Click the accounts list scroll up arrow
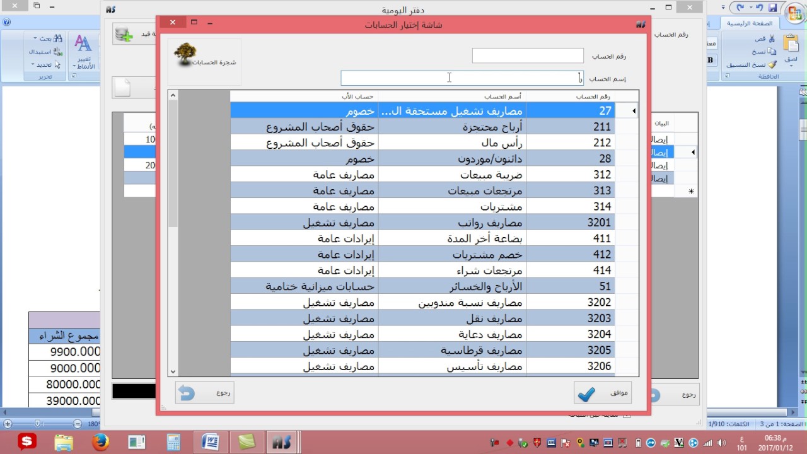The width and height of the screenshot is (807, 454). pyautogui.click(x=173, y=95)
